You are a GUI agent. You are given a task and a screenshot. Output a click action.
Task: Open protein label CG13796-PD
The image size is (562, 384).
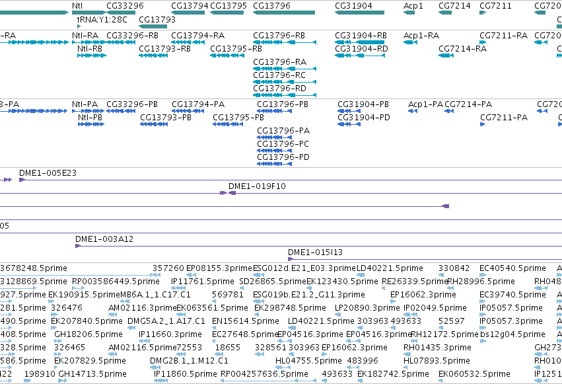coord(283,157)
